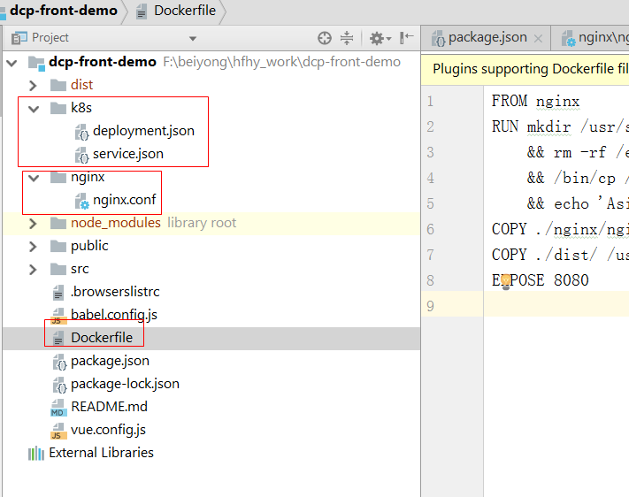Click the package-lock.json file icon
This screenshot has width=629, height=497.
pyautogui.click(x=59, y=385)
